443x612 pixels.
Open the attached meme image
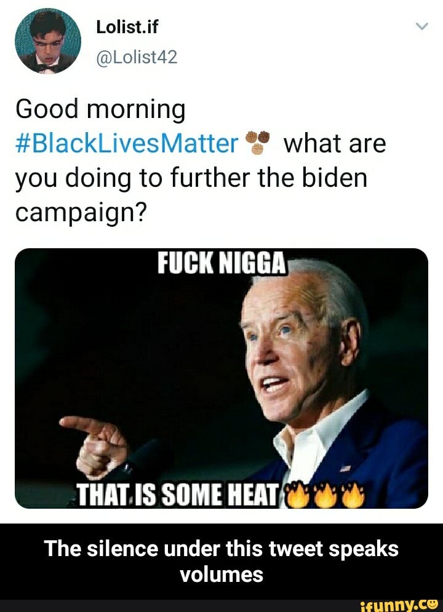tap(220, 378)
